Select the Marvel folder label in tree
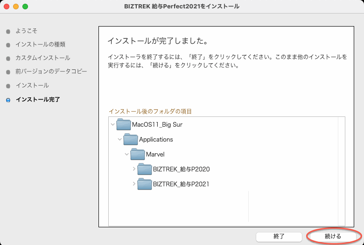Image resolution: width=364 pixels, height=245 pixels. click(155, 154)
